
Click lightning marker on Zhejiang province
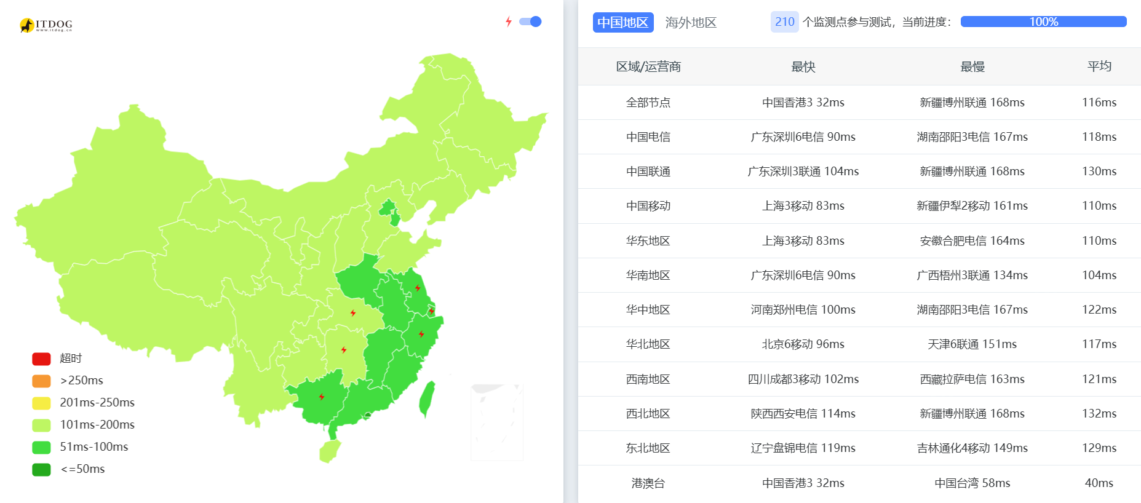click(421, 335)
